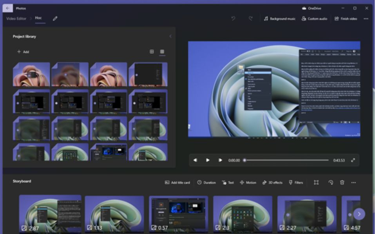Open the Duration settings

(207, 183)
